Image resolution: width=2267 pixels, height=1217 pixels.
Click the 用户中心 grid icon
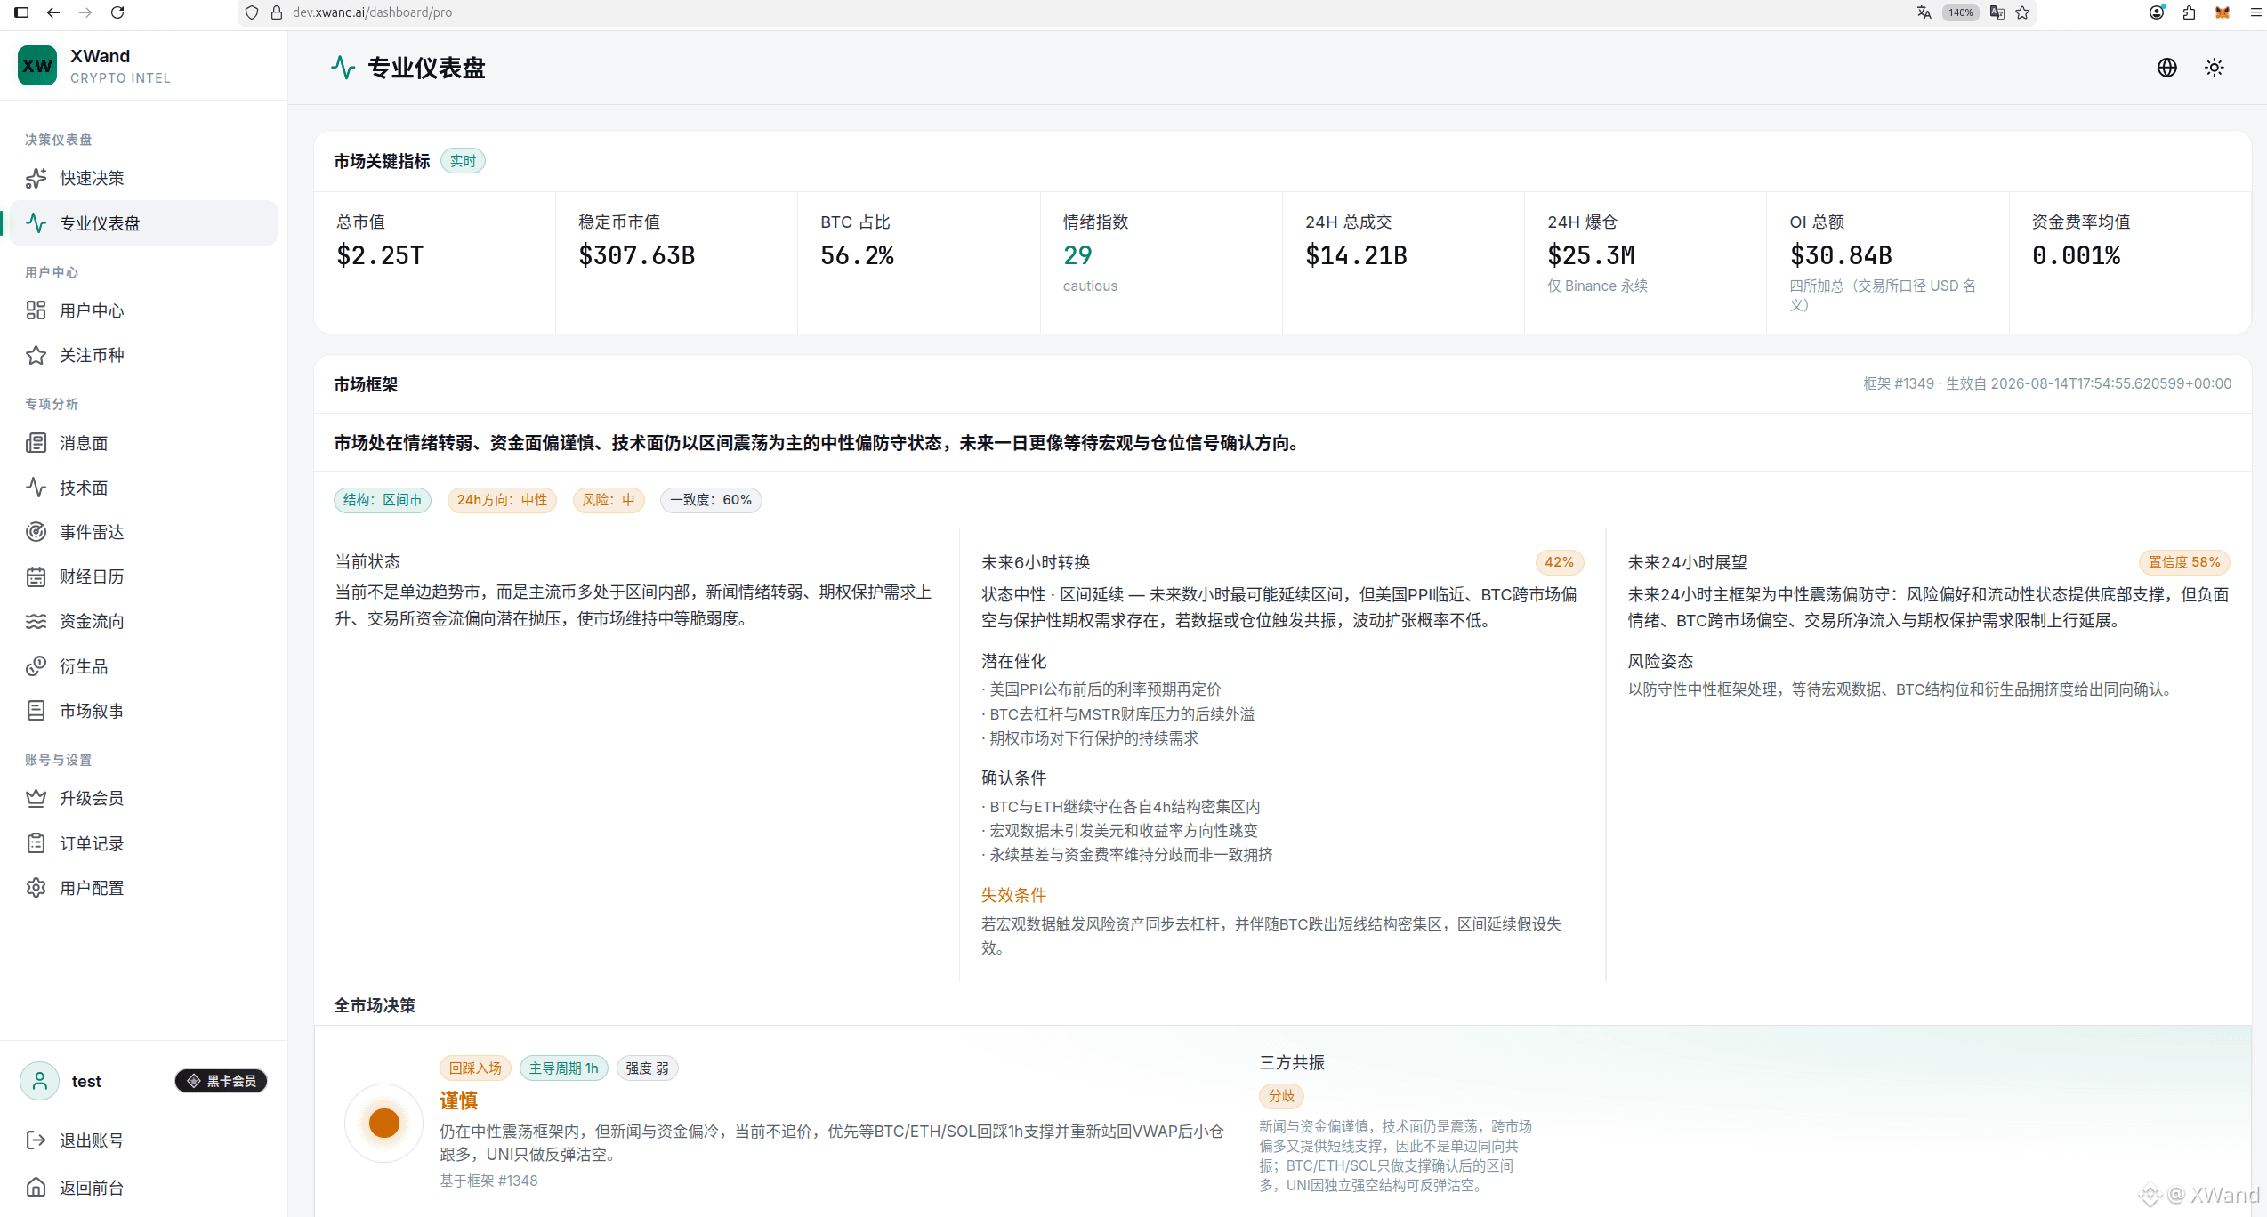tap(36, 310)
